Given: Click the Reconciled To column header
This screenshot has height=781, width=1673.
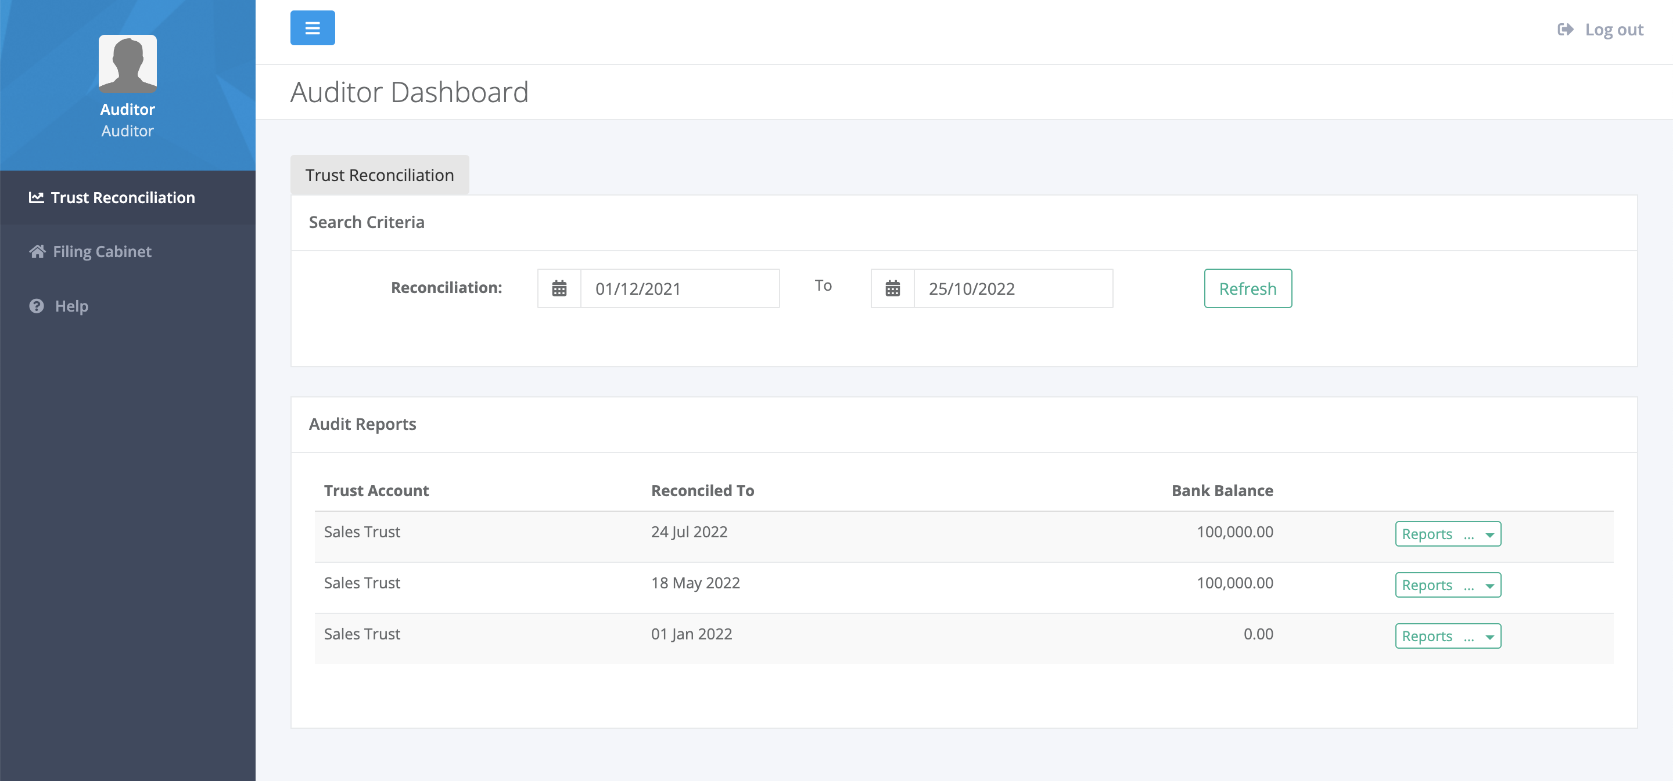Looking at the screenshot, I should [702, 490].
